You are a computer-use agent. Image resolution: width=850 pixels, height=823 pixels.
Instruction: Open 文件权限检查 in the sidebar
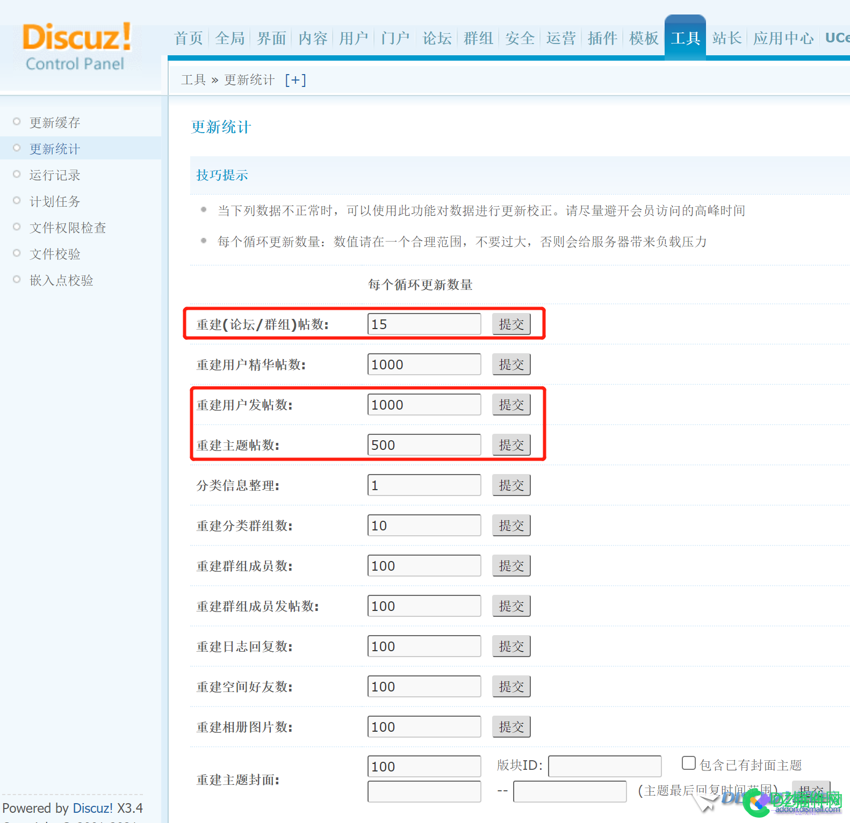click(x=68, y=228)
